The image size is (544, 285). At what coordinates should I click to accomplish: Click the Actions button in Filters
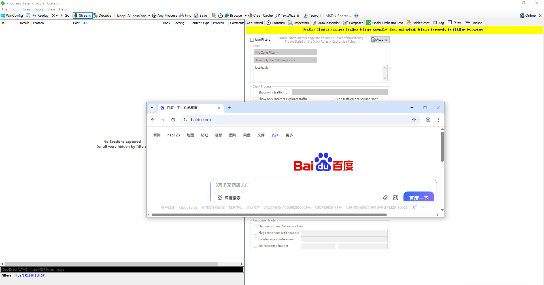coord(380,40)
